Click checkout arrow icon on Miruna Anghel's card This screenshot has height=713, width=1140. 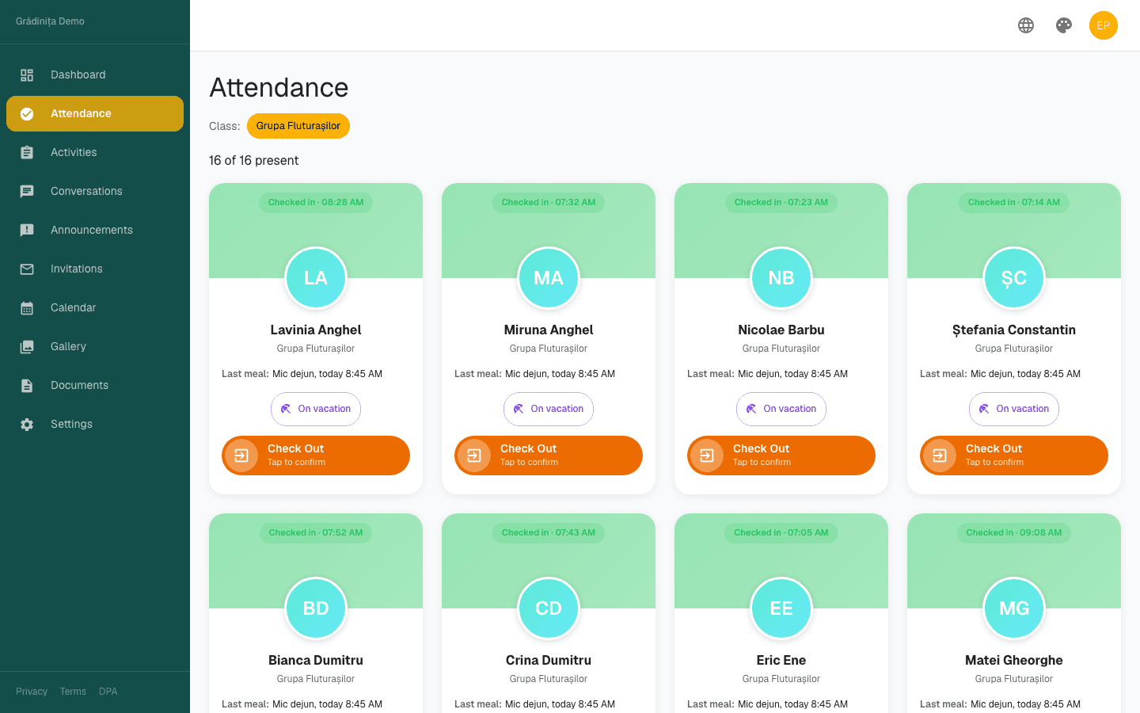(x=474, y=456)
